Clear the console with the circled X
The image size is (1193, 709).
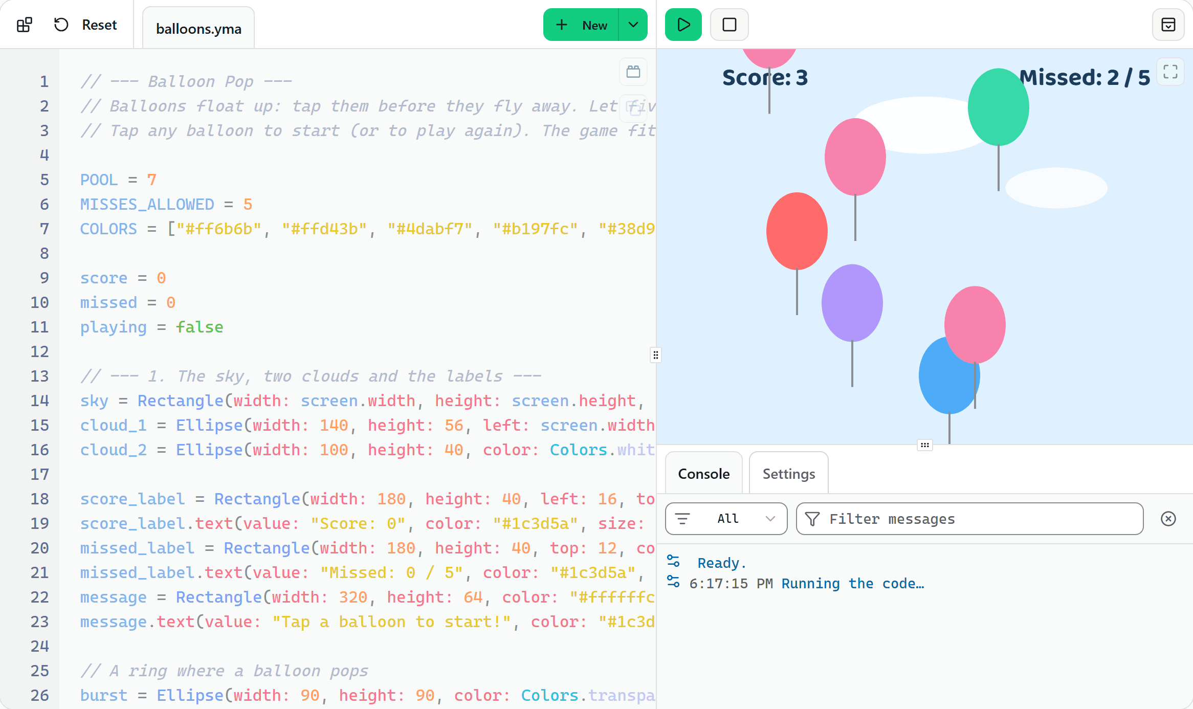click(x=1168, y=519)
